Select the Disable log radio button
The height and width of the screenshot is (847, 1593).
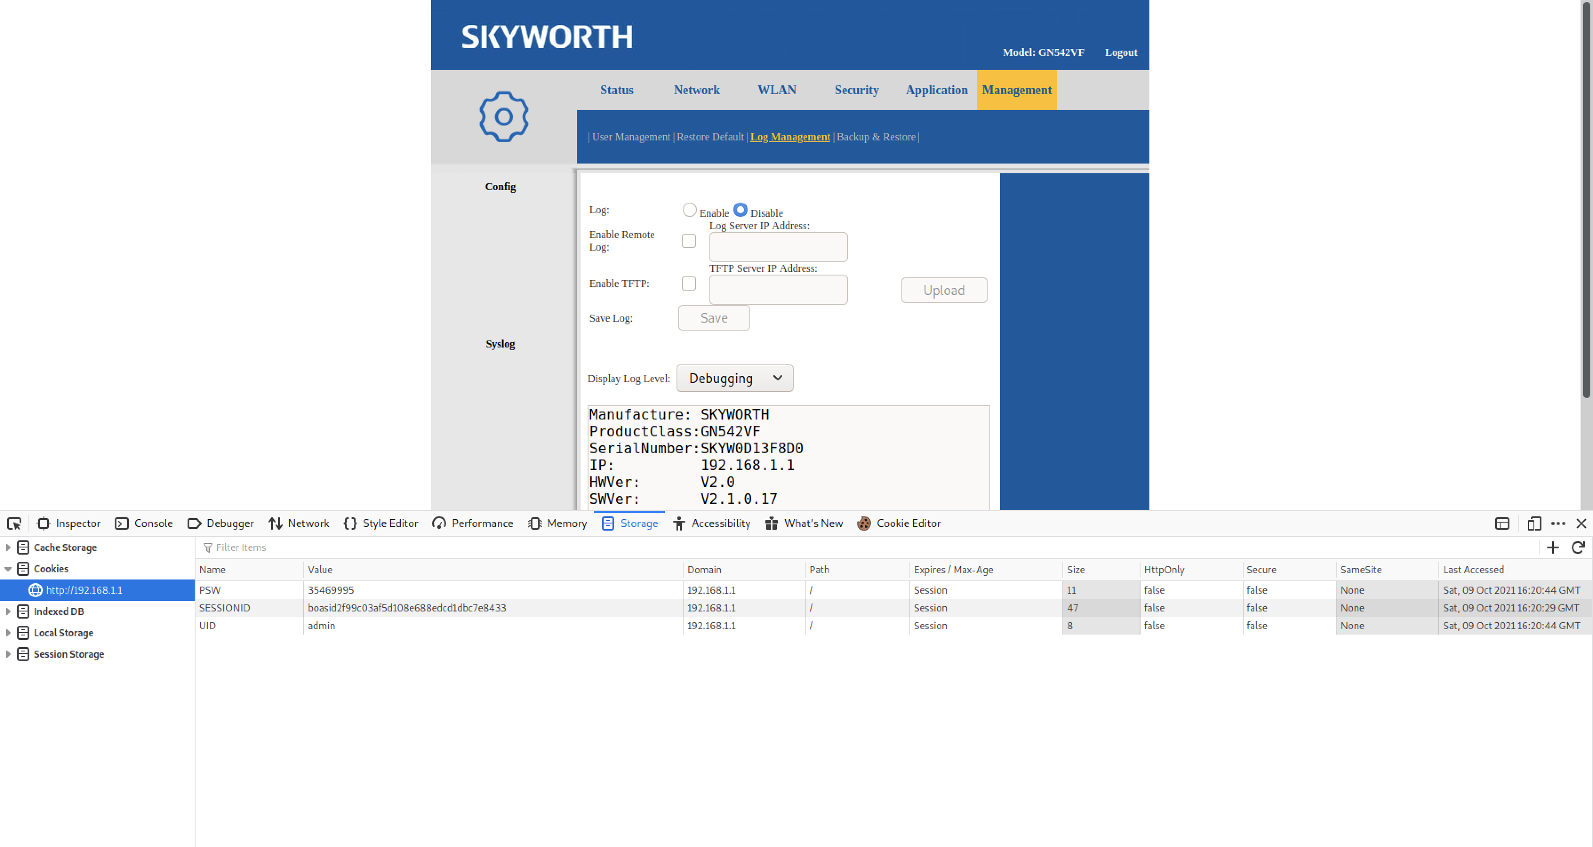pos(740,210)
